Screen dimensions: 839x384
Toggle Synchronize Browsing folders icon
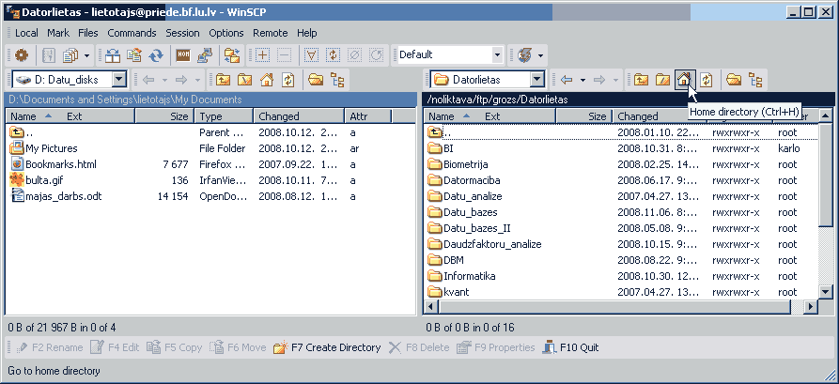point(232,54)
